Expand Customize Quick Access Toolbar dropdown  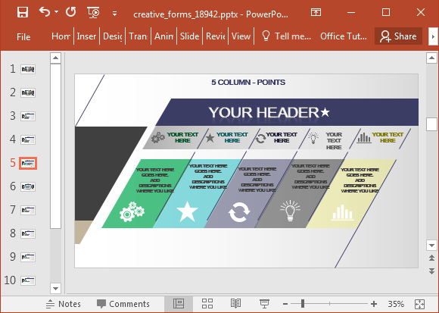tap(114, 14)
